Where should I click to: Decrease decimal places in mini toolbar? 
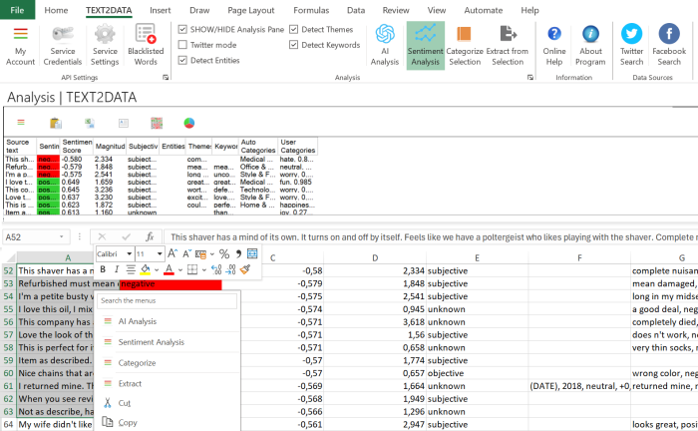click(230, 269)
